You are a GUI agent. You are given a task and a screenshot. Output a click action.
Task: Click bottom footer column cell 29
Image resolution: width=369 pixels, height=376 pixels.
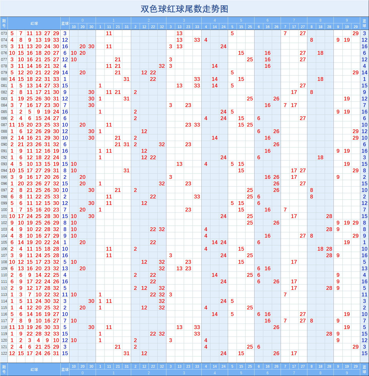(x=356, y=366)
